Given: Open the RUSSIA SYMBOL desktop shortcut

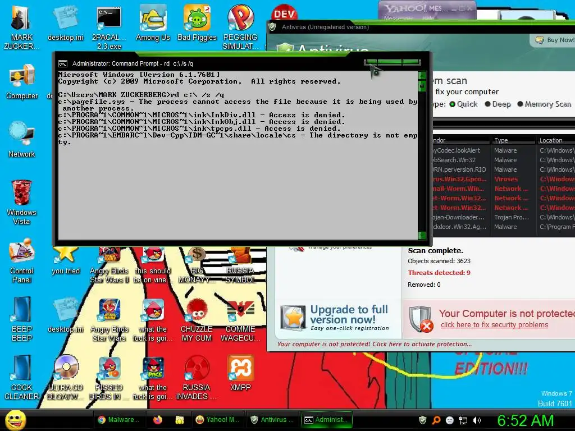Looking at the screenshot, I should 240,265.
